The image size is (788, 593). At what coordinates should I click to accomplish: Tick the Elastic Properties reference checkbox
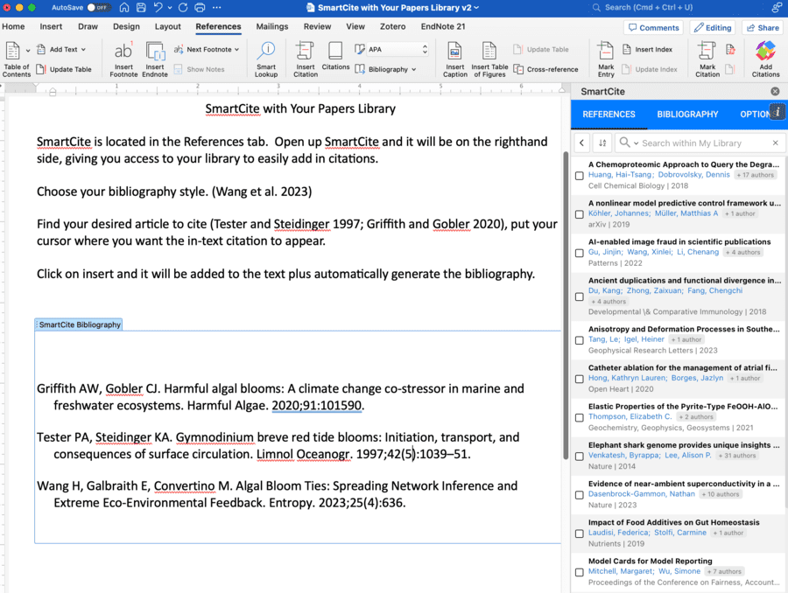(x=580, y=418)
